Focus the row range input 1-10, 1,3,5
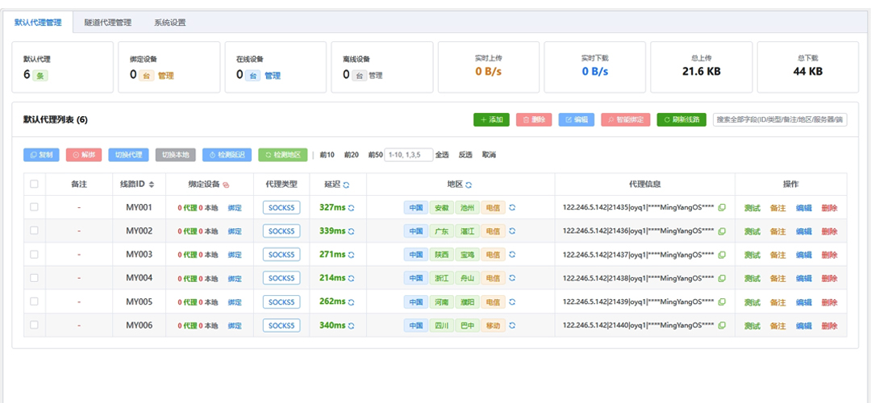Viewport: 871px width, 403px height. 408,155
